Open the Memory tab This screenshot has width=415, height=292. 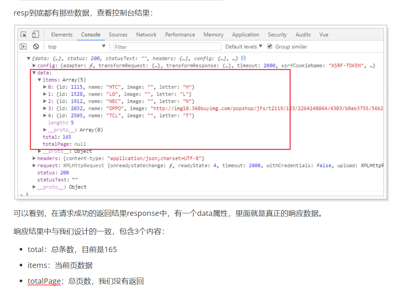[x=213, y=35]
